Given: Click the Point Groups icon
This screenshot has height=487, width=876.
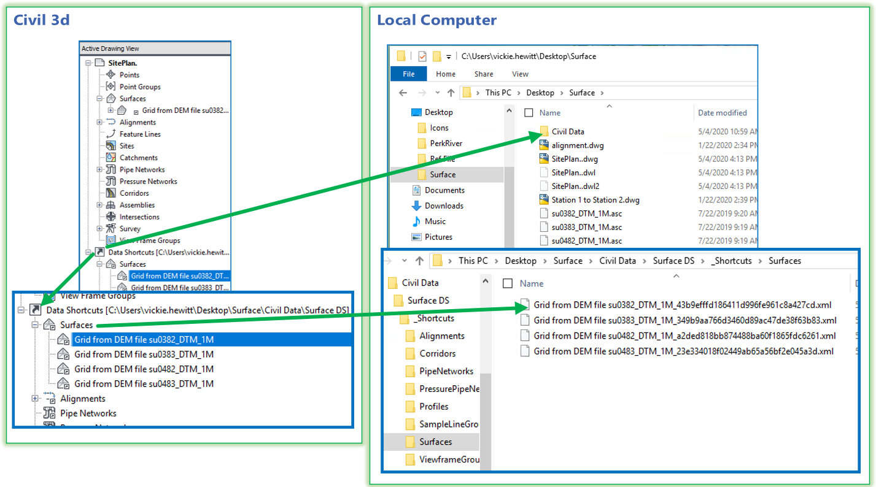Looking at the screenshot, I should [x=110, y=86].
